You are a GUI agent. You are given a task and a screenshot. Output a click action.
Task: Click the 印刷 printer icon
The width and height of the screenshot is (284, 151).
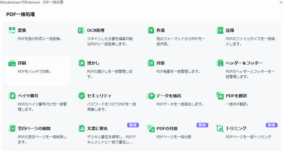coord(12,63)
